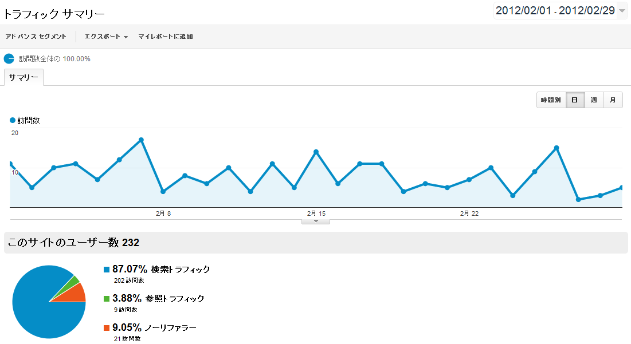Viewport: 631px width, 344px height.
Task: Click the ノーリファラー link
Action: click(170, 327)
